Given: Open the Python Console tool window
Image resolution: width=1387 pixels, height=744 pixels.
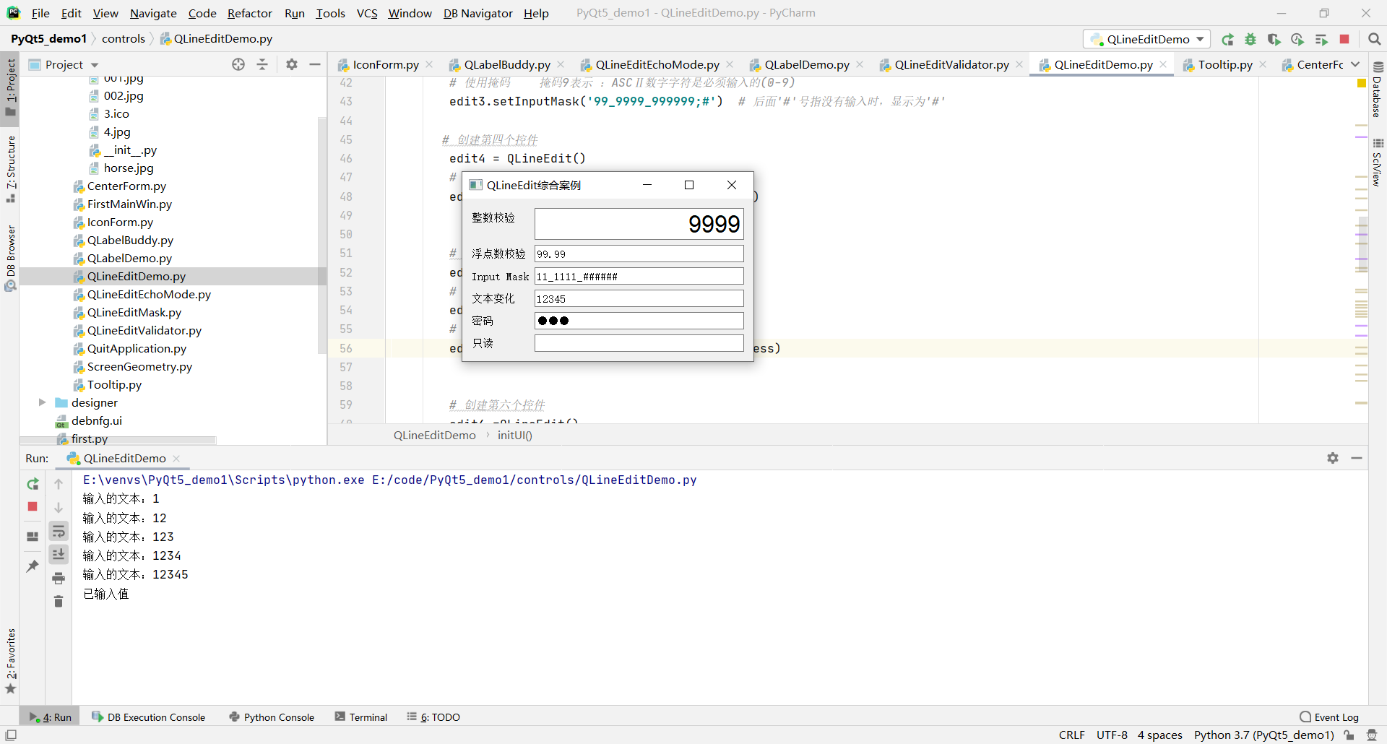Looking at the screenshot, I should (x=272, y=717).
